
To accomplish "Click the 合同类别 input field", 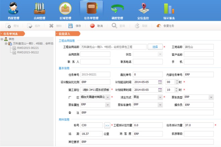I will (x=95, y=54).
